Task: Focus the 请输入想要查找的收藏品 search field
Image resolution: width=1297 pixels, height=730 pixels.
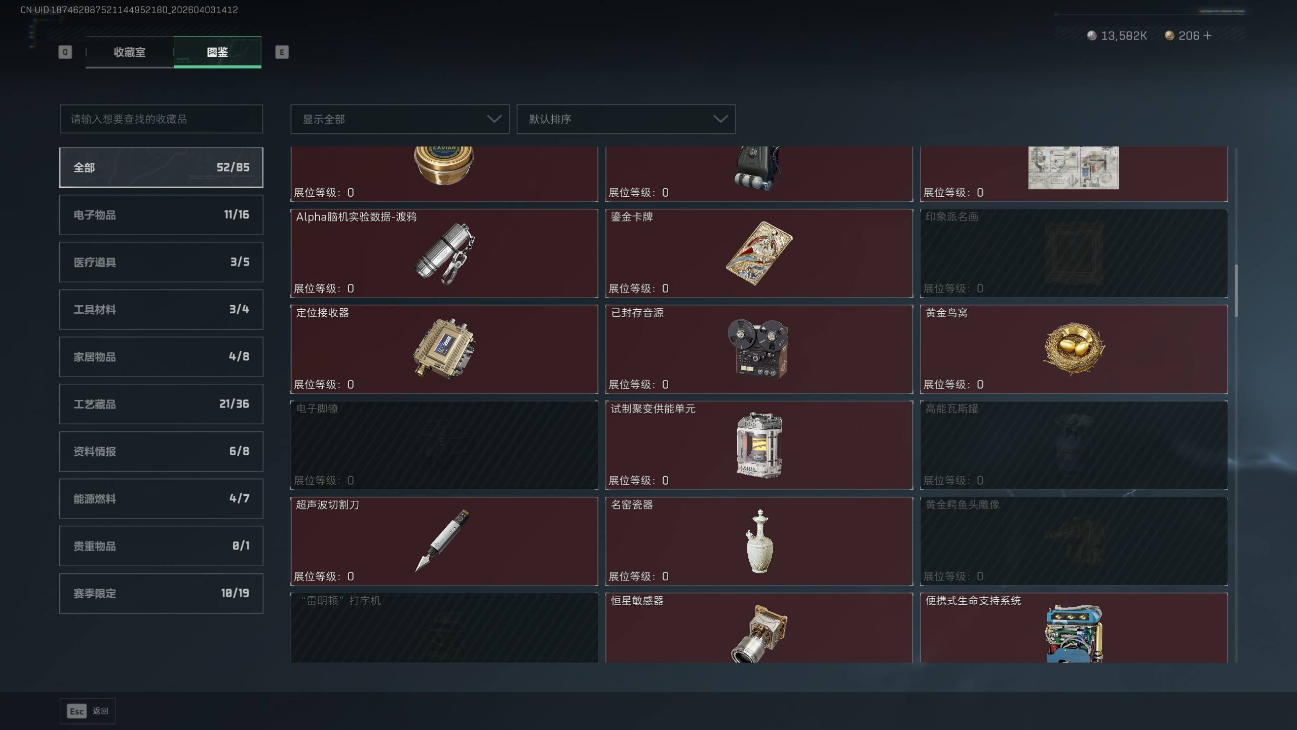Action: (x=161, y=119)
